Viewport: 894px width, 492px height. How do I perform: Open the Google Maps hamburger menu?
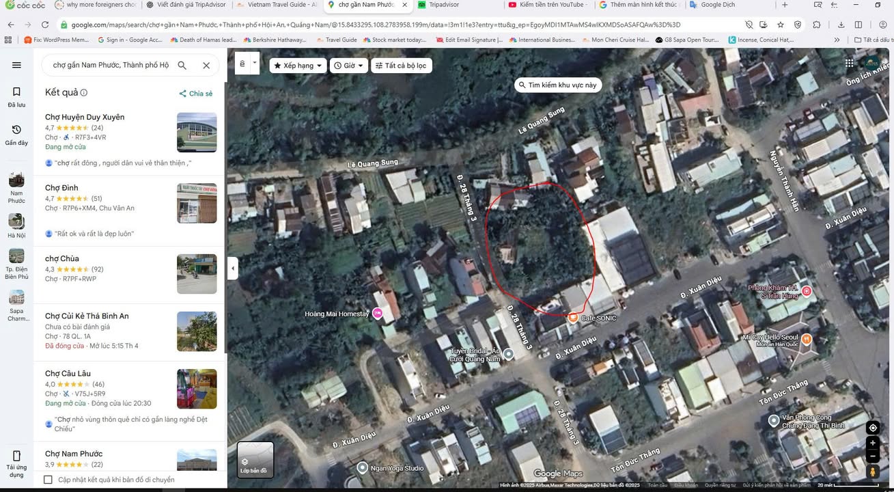coord(16,65)
